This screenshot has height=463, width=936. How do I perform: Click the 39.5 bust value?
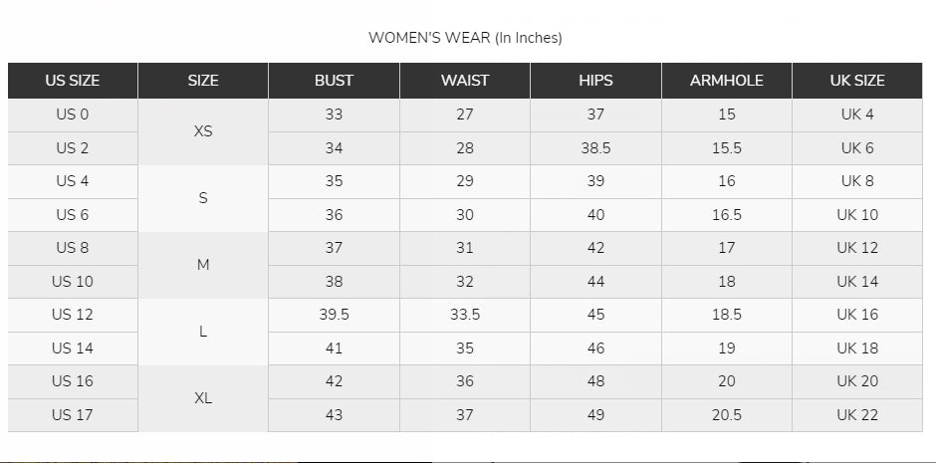click(x=334, y=315)
